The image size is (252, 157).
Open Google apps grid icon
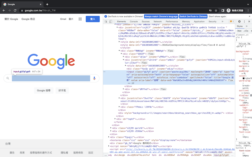pos(80,19)
